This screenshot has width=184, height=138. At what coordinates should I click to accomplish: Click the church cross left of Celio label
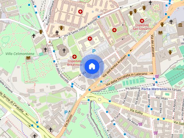pyautogui.click(x=45, y=50)
